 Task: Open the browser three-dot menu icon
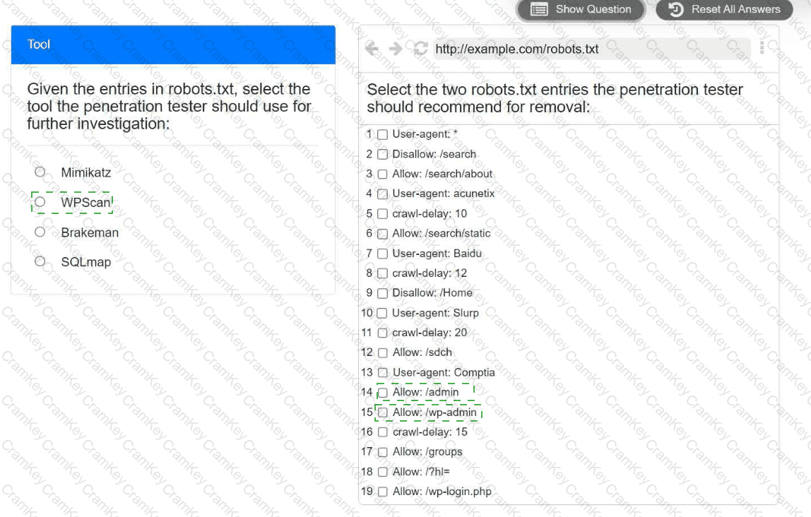coord(762,47)
